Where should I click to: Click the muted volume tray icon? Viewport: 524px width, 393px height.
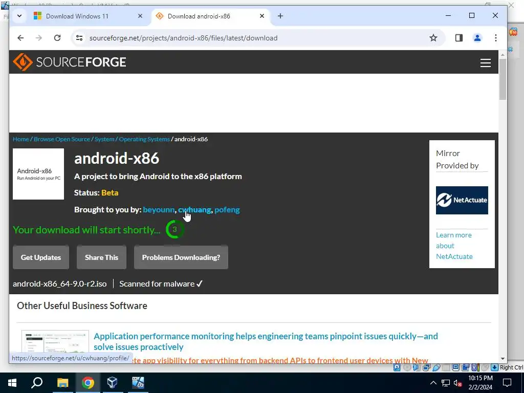(x=458, y=383)
